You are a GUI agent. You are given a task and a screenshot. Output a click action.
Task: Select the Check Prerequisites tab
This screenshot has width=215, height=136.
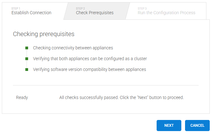(95, 13)
